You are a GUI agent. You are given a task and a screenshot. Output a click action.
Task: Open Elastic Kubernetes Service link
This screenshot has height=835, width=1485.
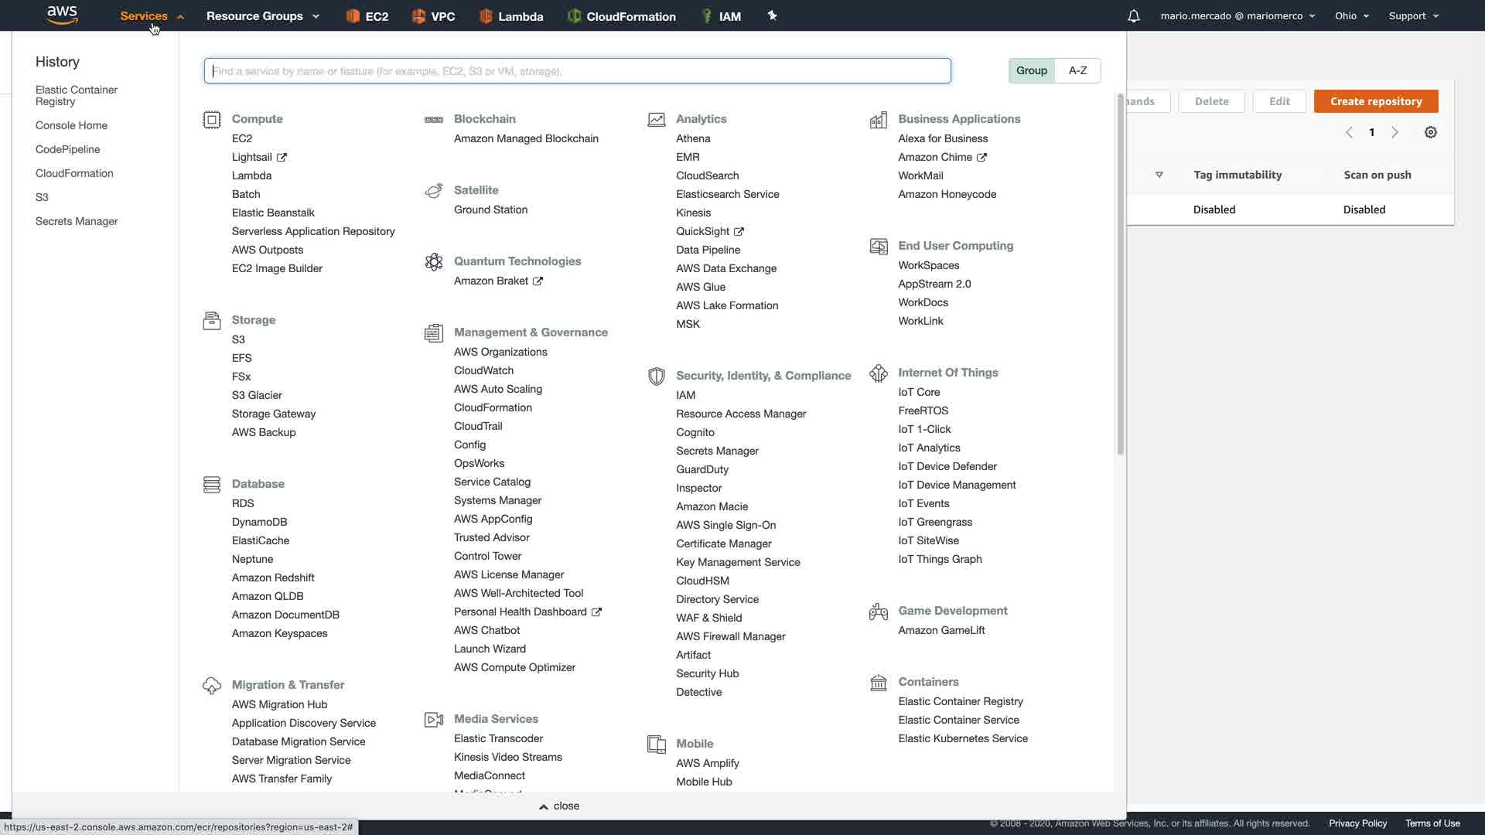tap(962, 738)
